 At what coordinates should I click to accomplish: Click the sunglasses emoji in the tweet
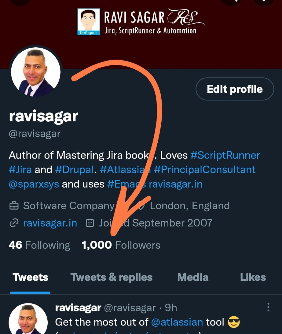(x=233, y=322)
